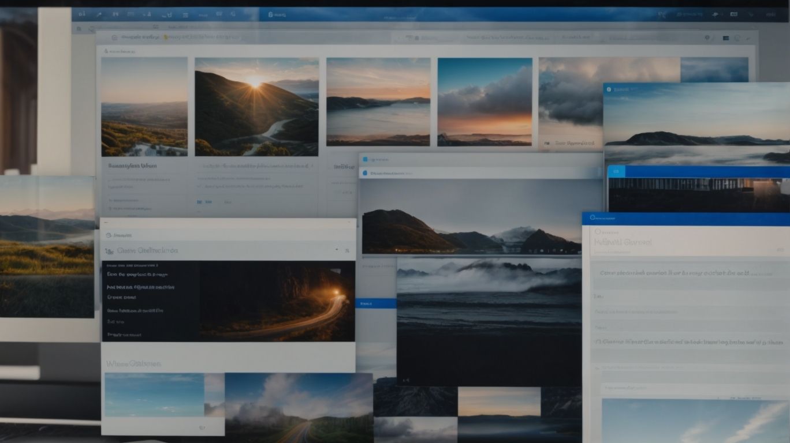Screen dimensions: 790x443
Task: Click the circle icon in bottom-right window title bar
Action: click(x=592, y=219)
